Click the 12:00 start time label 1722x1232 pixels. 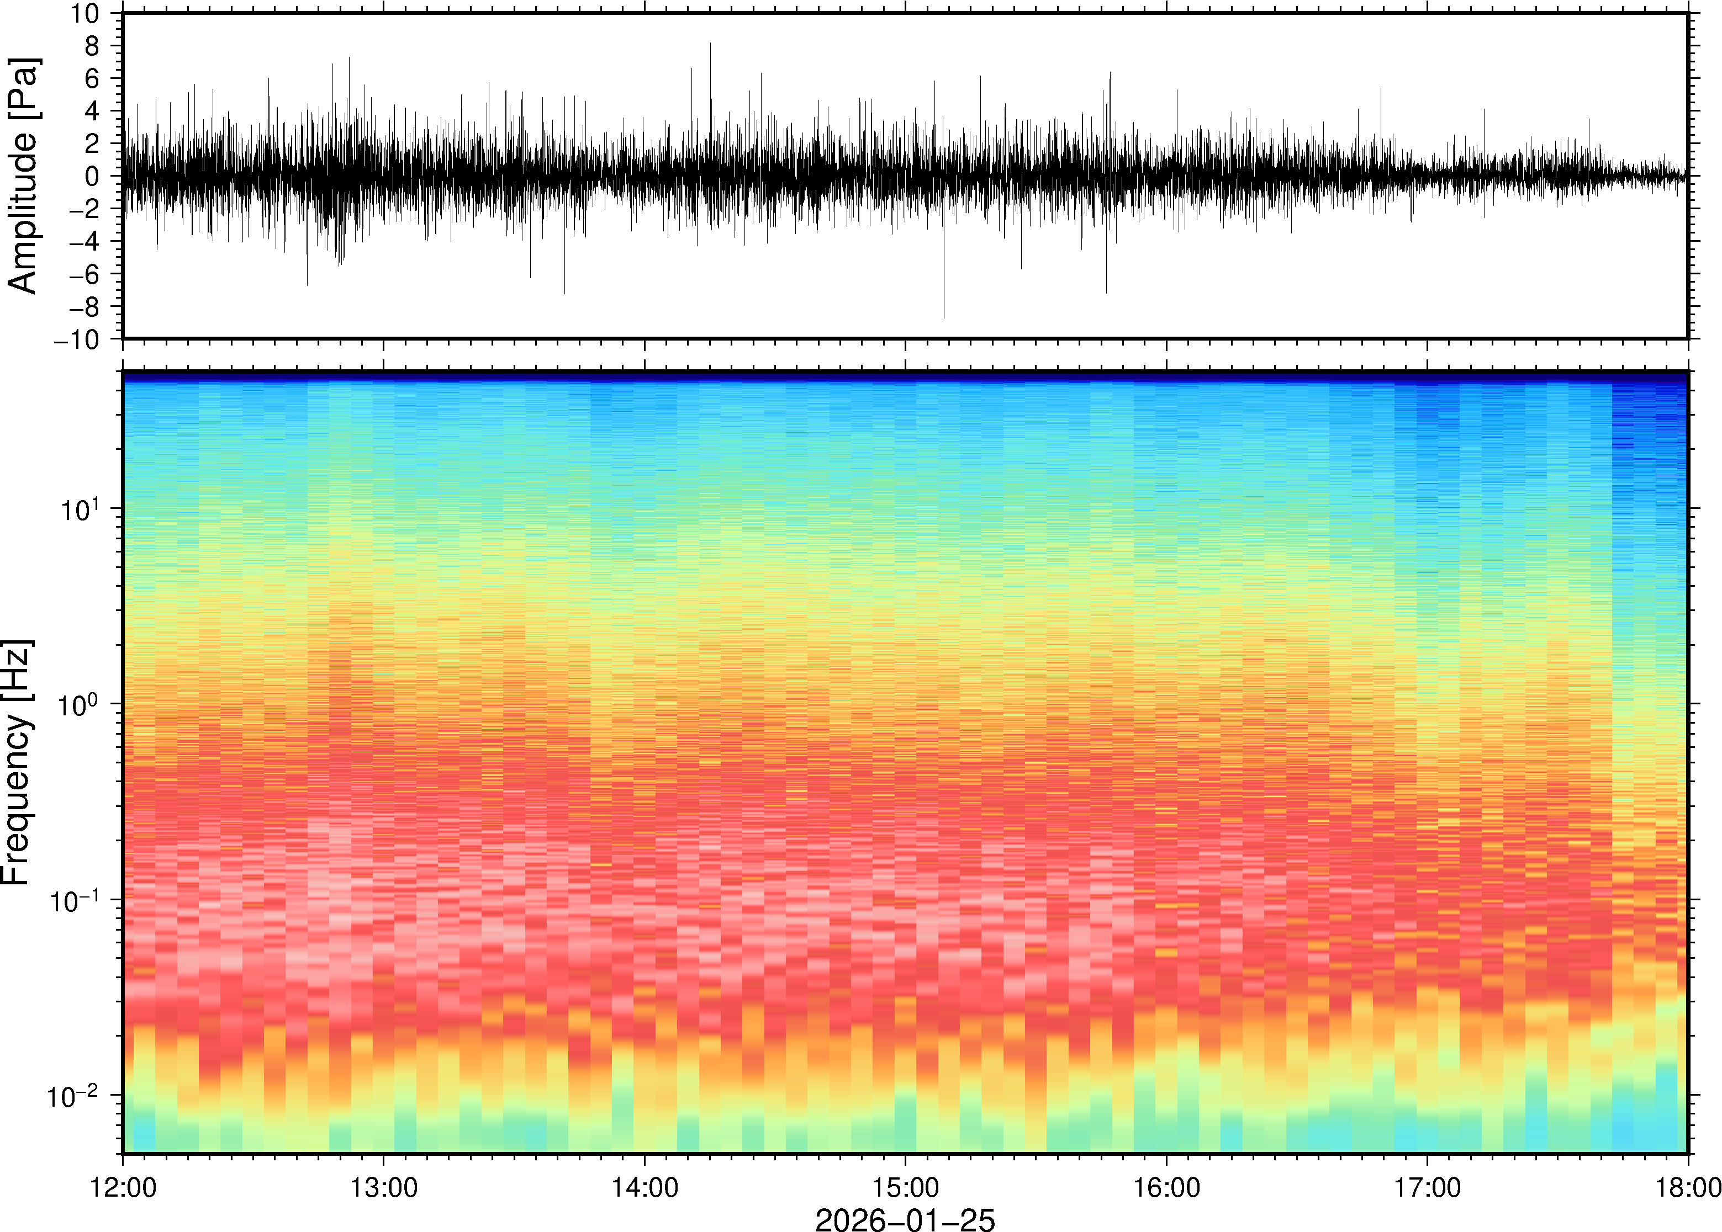click(123, 1187)
